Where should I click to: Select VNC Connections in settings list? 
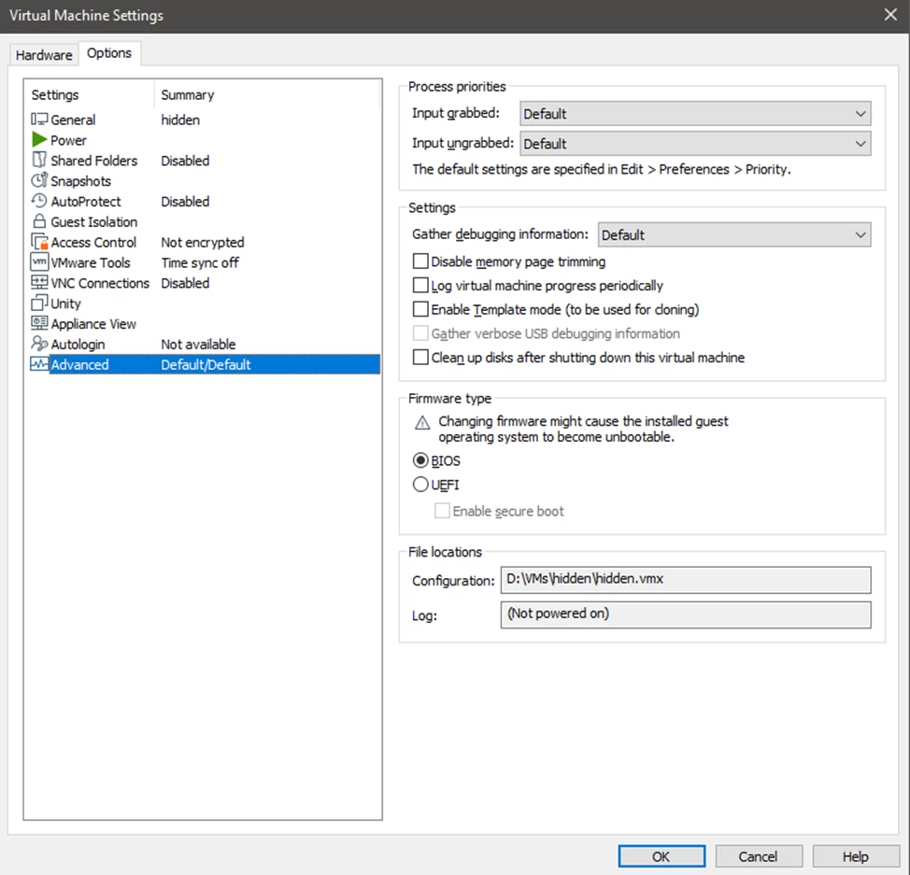tap(99, 283)
